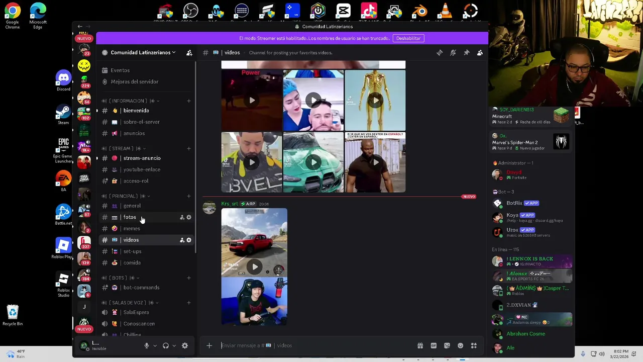Create invite icon on fotos channel

182,217
